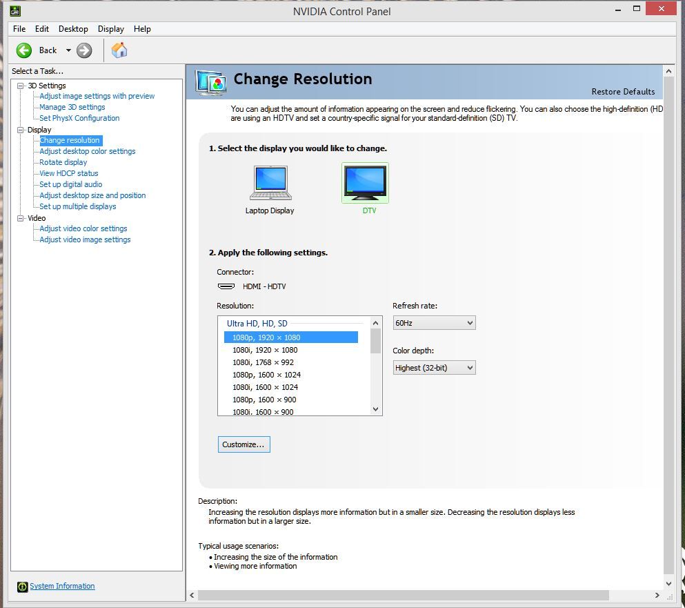Screen dimensions: 685x608
Task: Open Adjust desktop size and position
Action: (92, 195)
